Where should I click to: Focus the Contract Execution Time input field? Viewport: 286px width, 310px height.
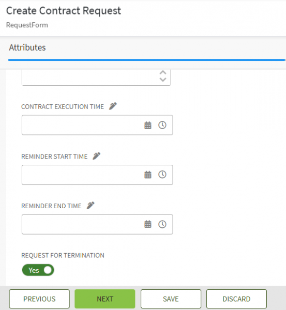[97, 125]
